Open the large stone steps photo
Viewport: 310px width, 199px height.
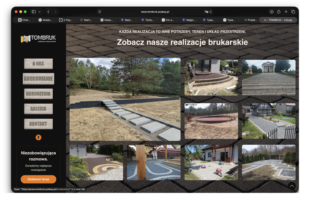125,99
